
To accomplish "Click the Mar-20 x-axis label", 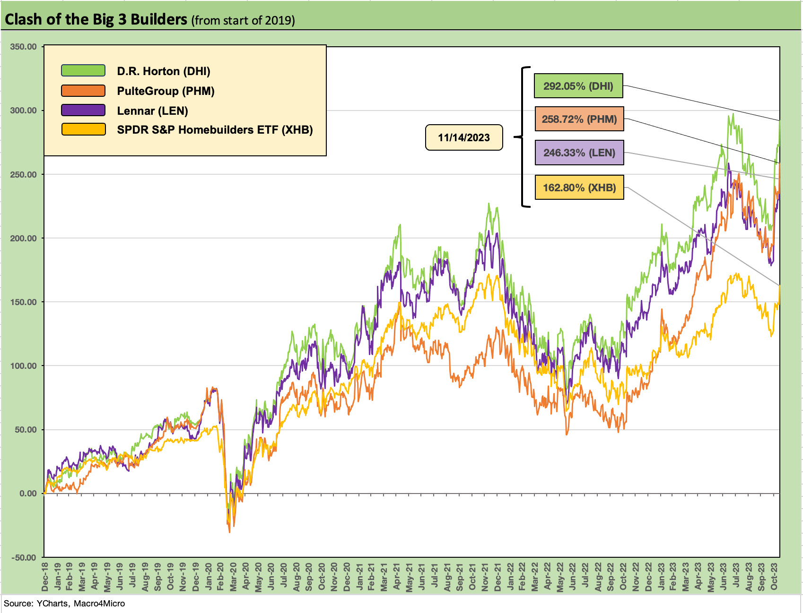I will 234,577.
